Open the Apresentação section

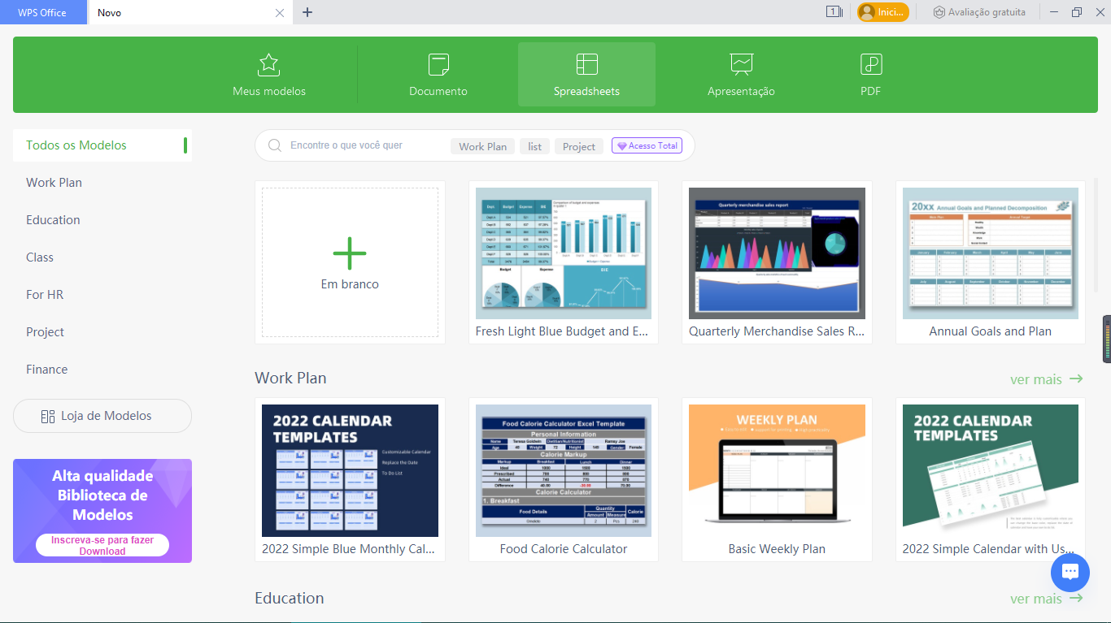(740, 74)
